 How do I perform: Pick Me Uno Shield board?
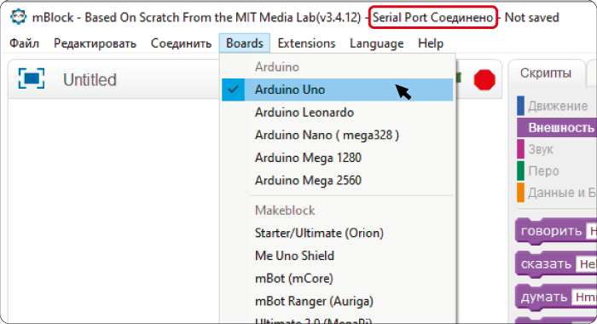[x=338, y=256]
